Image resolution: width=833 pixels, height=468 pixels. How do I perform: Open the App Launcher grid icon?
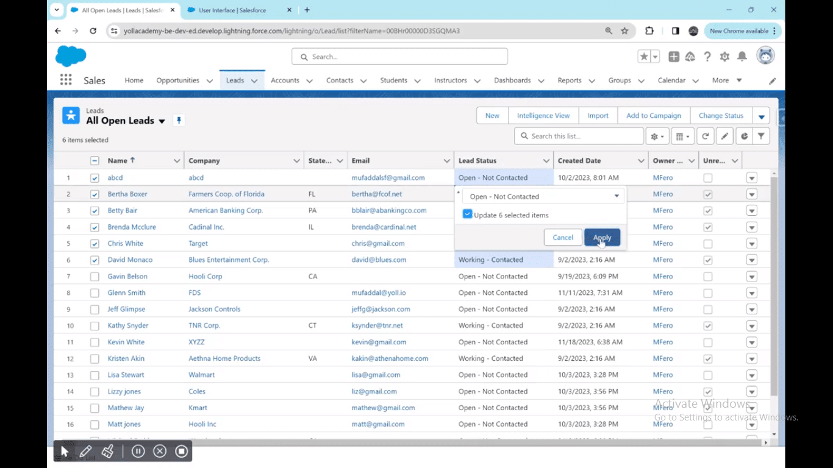[x=66, y=80]
